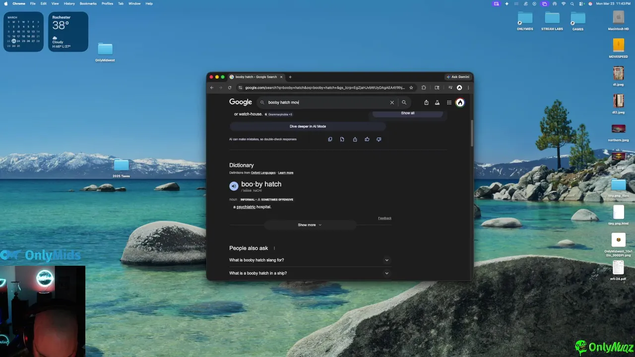Open the Google apps grid
The image size is (635, 357).
[x=449, y=103]
